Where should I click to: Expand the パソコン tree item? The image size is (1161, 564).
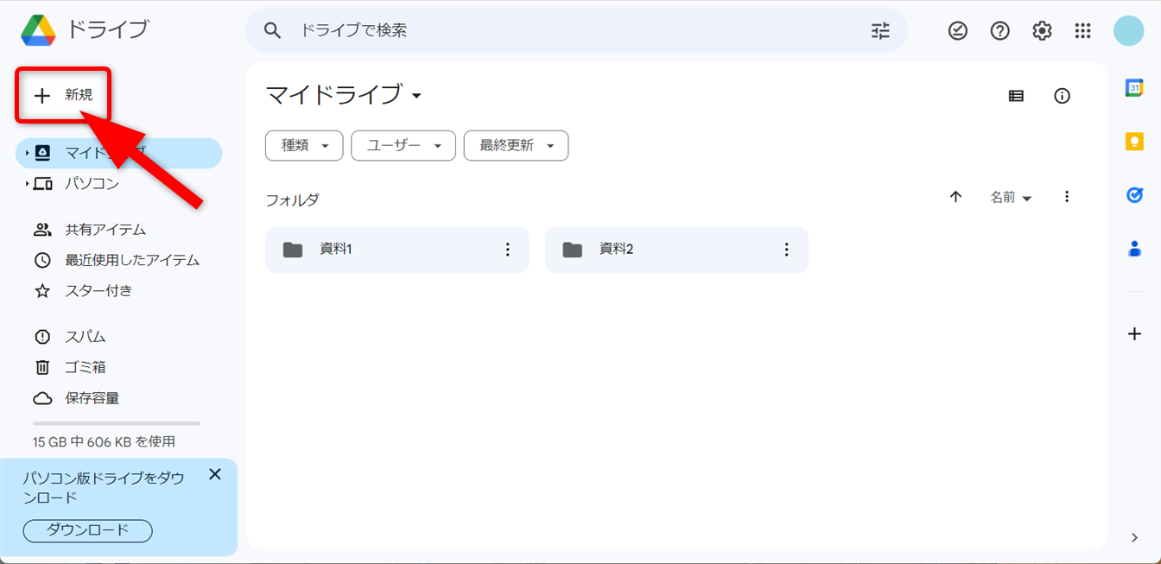pyautogui.click(x=28, y=184)
